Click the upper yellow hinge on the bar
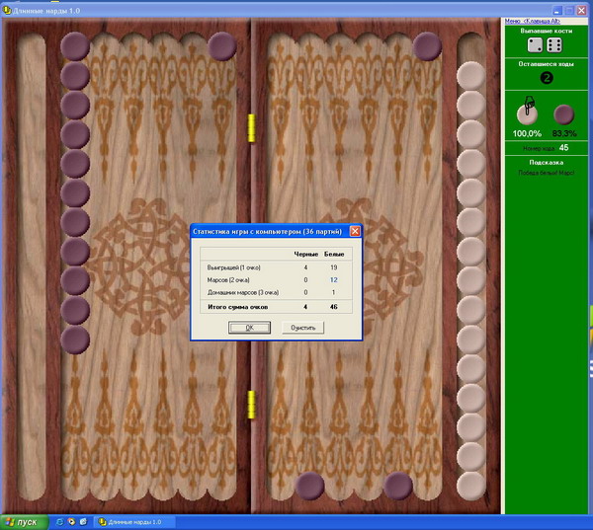593x530 pixels. [x=251, y=126]
